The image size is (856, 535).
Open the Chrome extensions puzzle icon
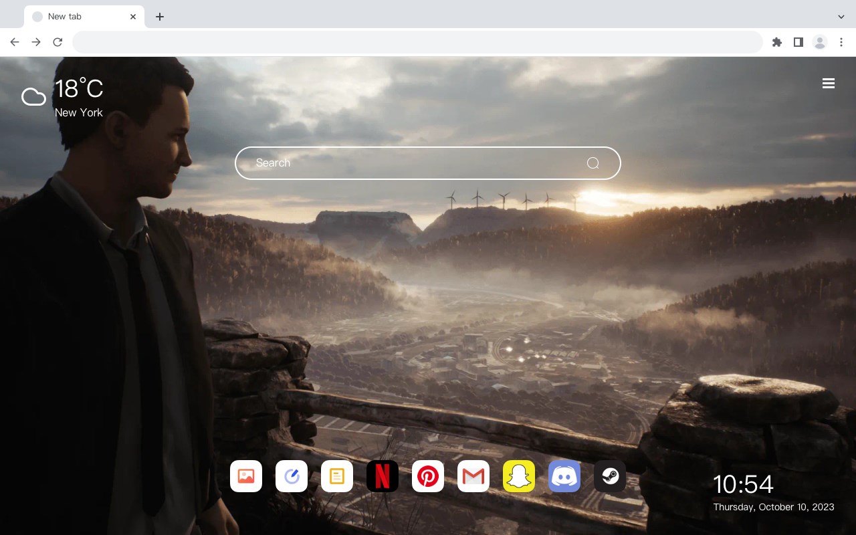click(x=776, y=42)
